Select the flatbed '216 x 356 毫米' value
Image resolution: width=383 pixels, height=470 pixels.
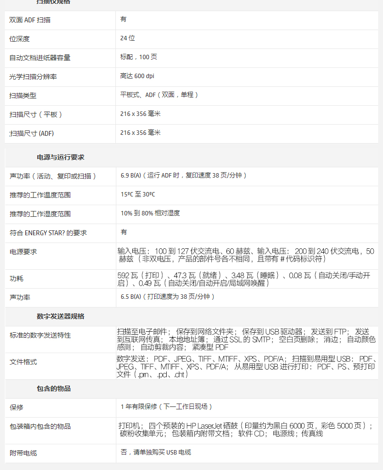pos(140,113)
